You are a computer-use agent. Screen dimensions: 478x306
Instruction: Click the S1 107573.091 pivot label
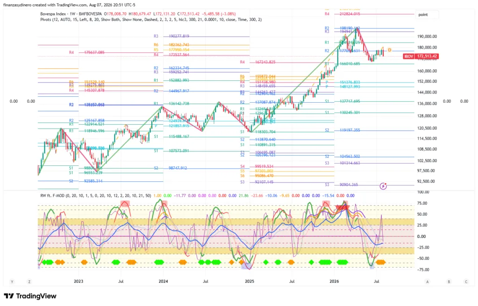(x=171, y=151)
